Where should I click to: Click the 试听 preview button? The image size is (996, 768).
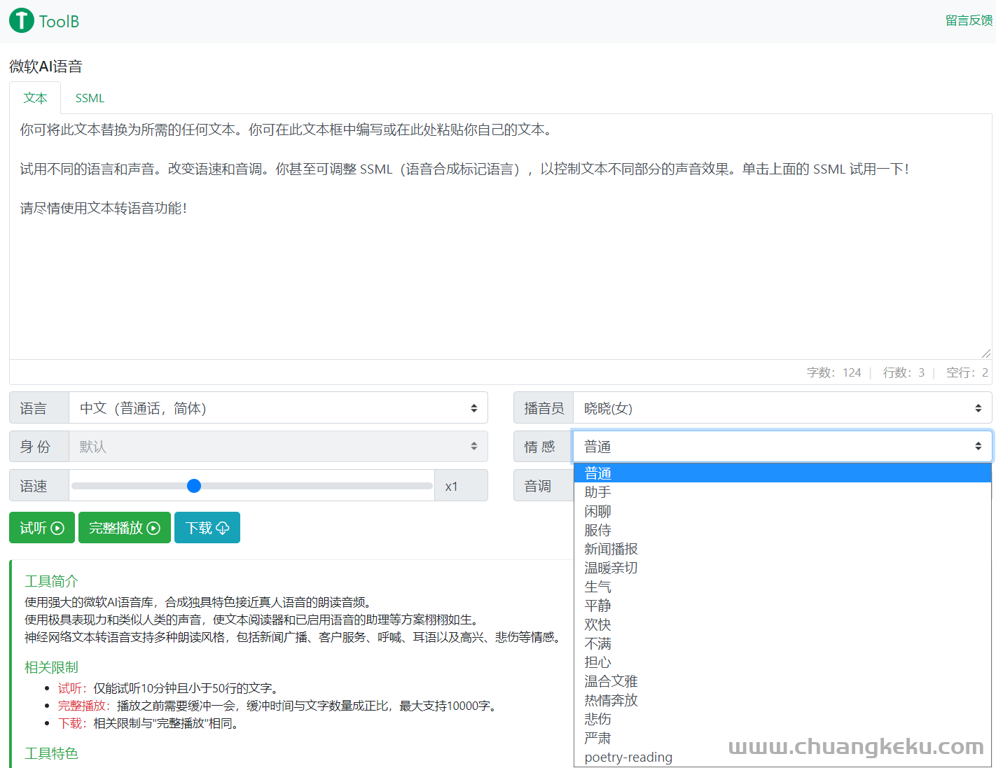pyautogui.click(x=42, y=528)
